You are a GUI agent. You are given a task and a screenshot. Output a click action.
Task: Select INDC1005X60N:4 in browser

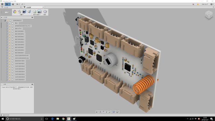(20, 39)
